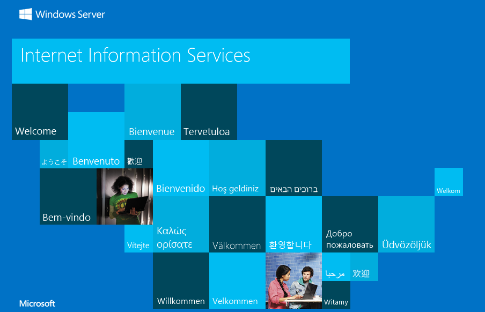Viewport: 485px width, 312px height.
Task: Click the 'Bem-vindo' Portuguese tile
Action: 68,196
